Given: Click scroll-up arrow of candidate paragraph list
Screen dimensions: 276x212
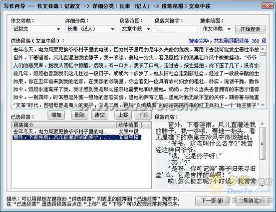Looking at the screenshot, I should (x=263, y=49).
